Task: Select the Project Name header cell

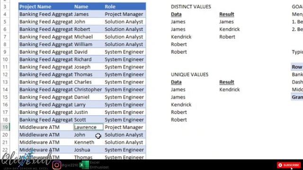Action: point(46,7)
